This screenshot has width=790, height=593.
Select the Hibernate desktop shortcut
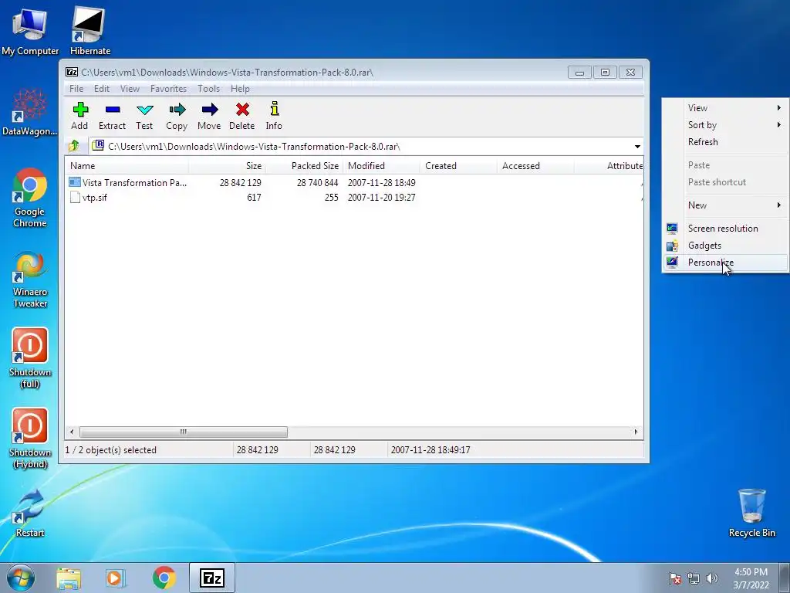[89, 31]
